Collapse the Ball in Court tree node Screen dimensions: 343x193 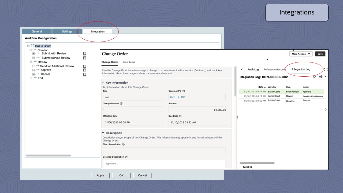tap(28, 46)
